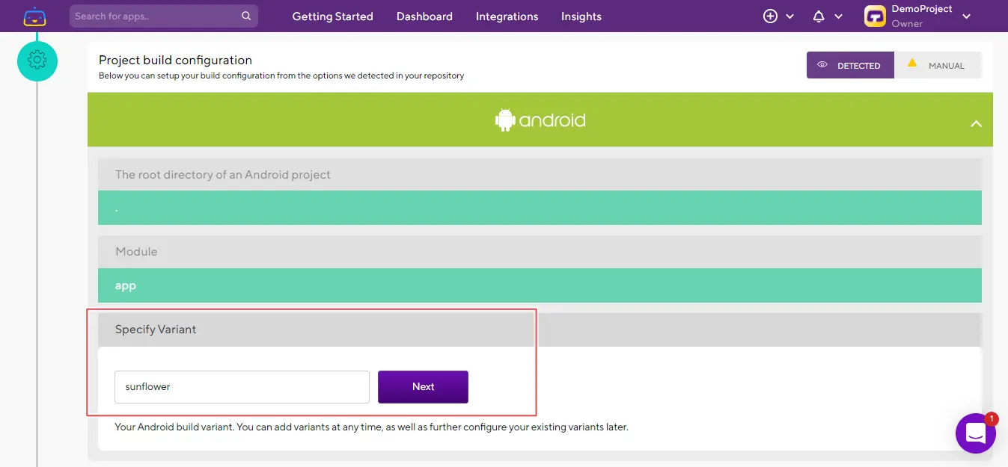Switch to Manual configuration mode
Screen dimensions: 1008x467
click(938, 66)
